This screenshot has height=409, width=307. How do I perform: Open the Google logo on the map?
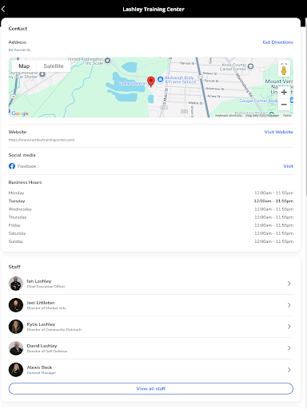click(20, 113)
